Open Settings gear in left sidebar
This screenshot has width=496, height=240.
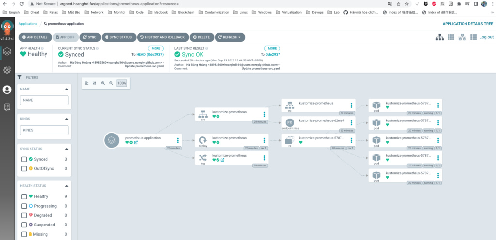7,70
